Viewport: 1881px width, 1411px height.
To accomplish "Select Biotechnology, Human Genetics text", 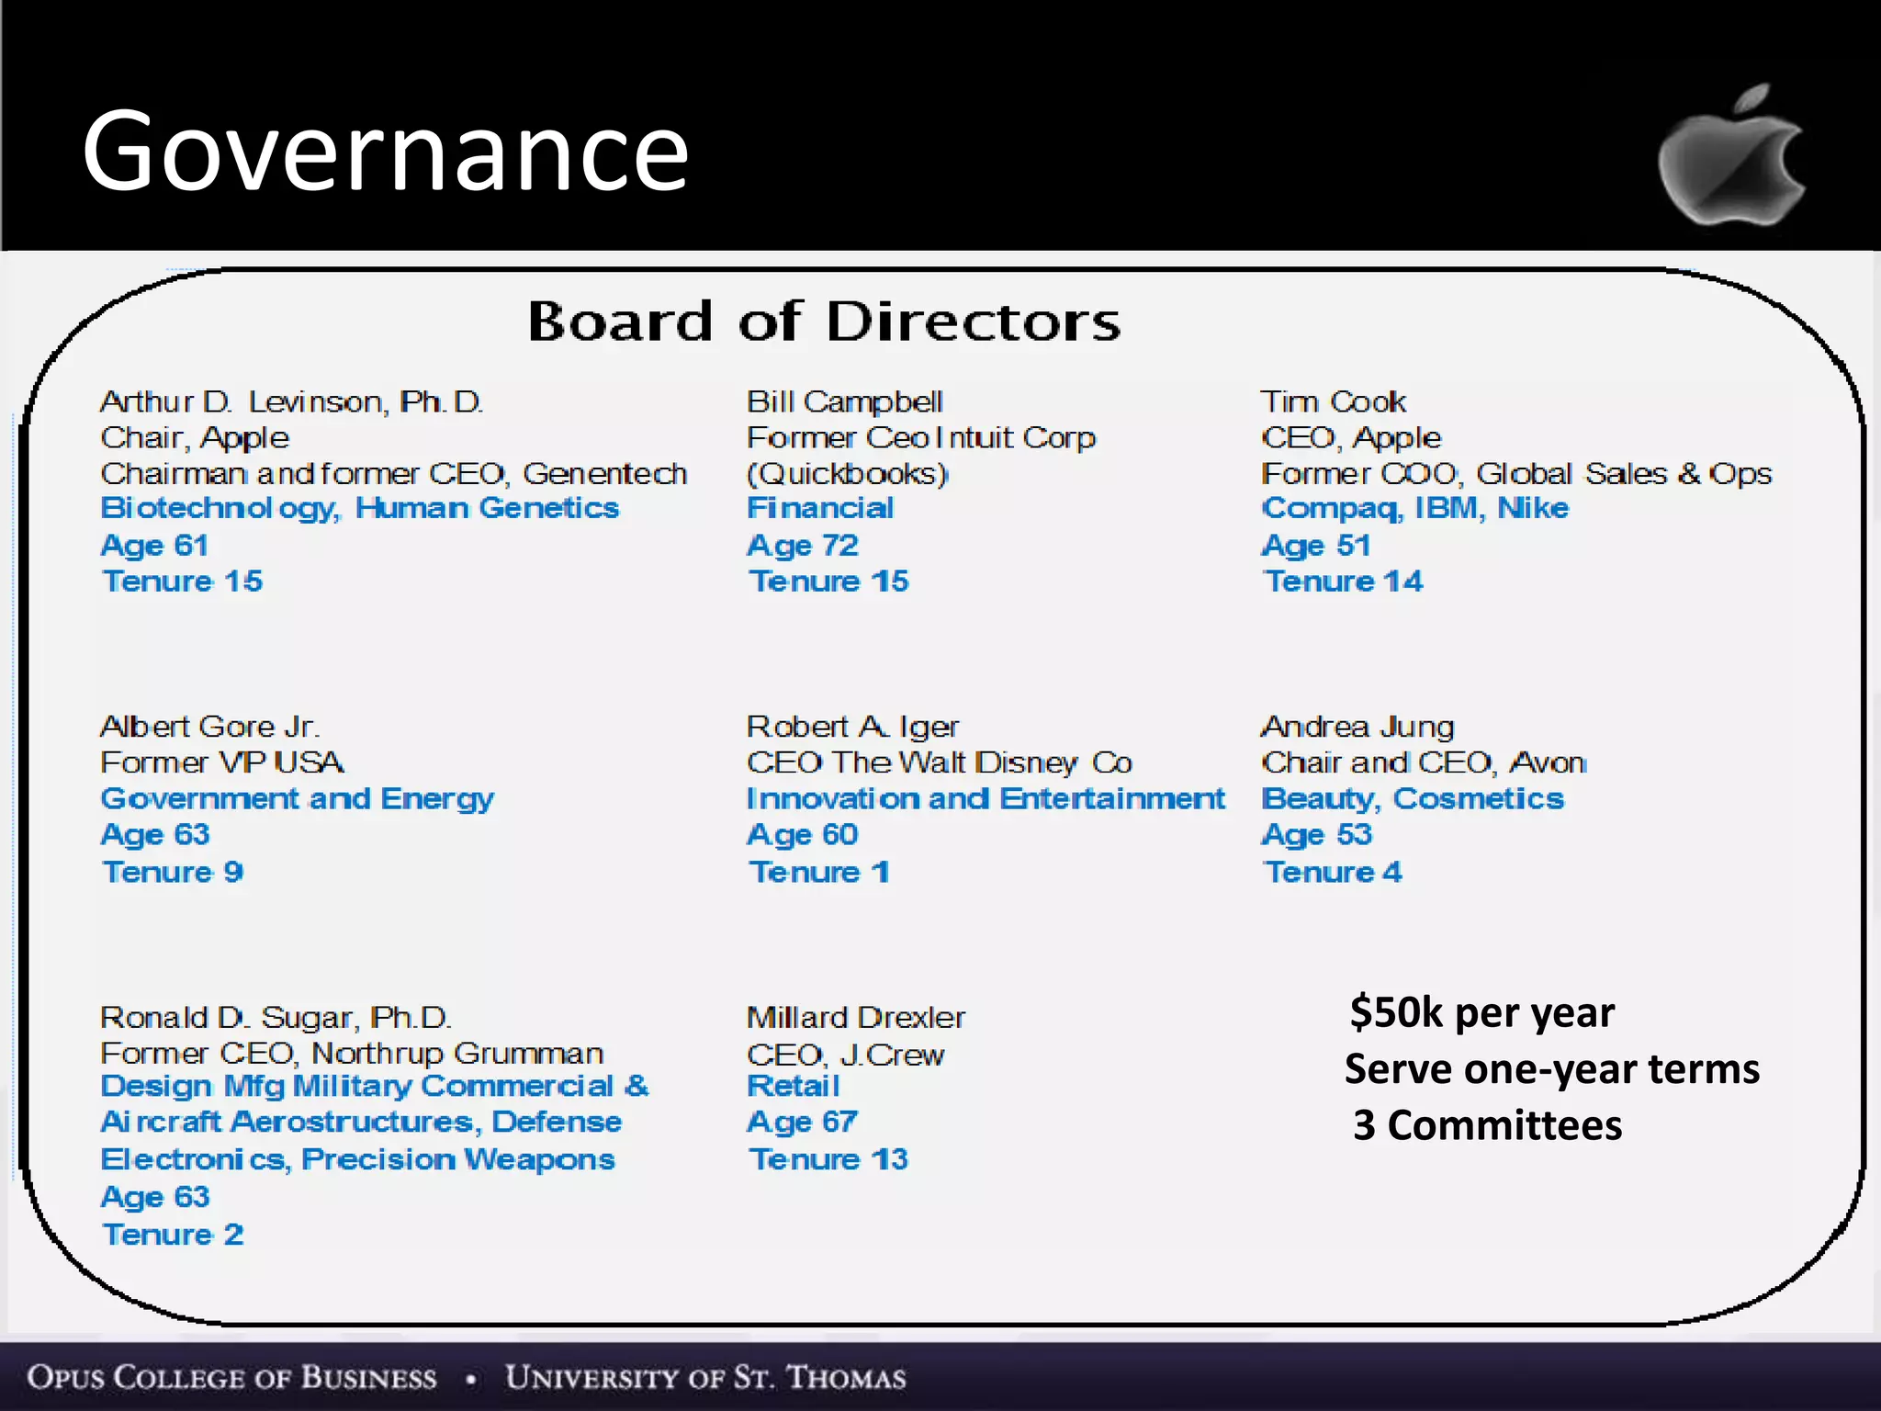I will 360,509.
